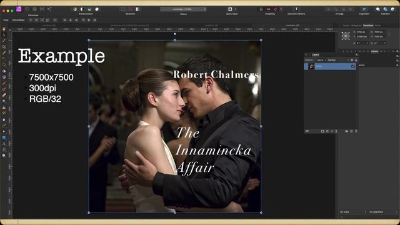Toggle the Quick Mask button
This screenshot has height=225, width=400.
[230, 9]
